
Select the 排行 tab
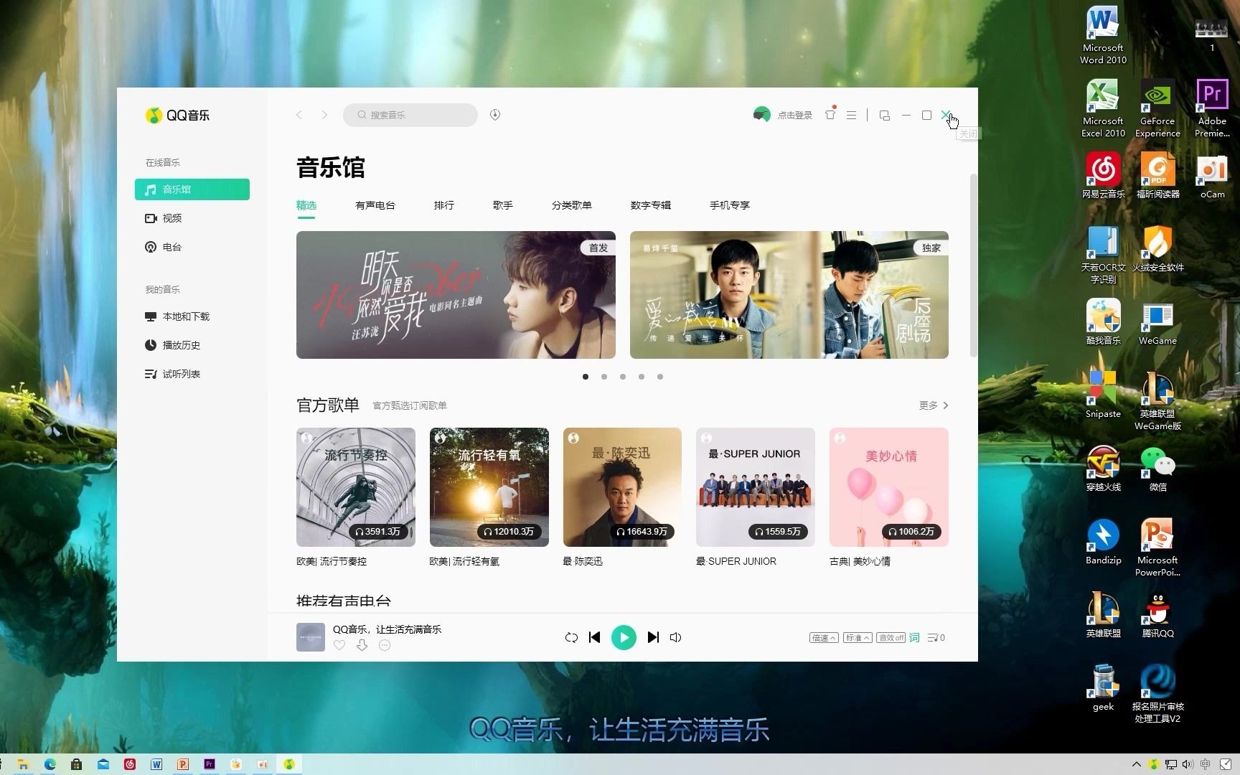[444, 205]
